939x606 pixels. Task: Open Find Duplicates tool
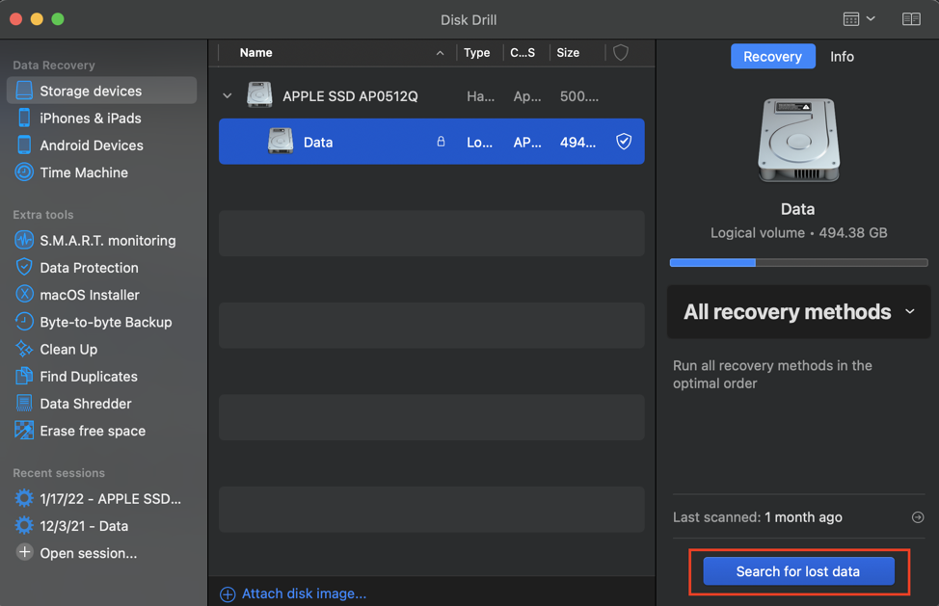[x=88, y=377]
